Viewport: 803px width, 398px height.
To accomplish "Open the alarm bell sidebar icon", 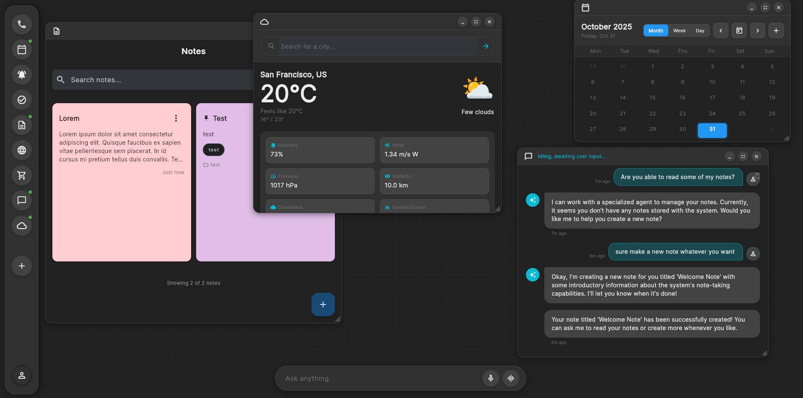I will click(22, 75).
